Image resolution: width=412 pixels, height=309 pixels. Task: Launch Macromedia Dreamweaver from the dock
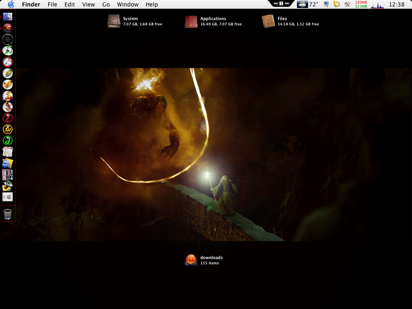tap(8, 140)
